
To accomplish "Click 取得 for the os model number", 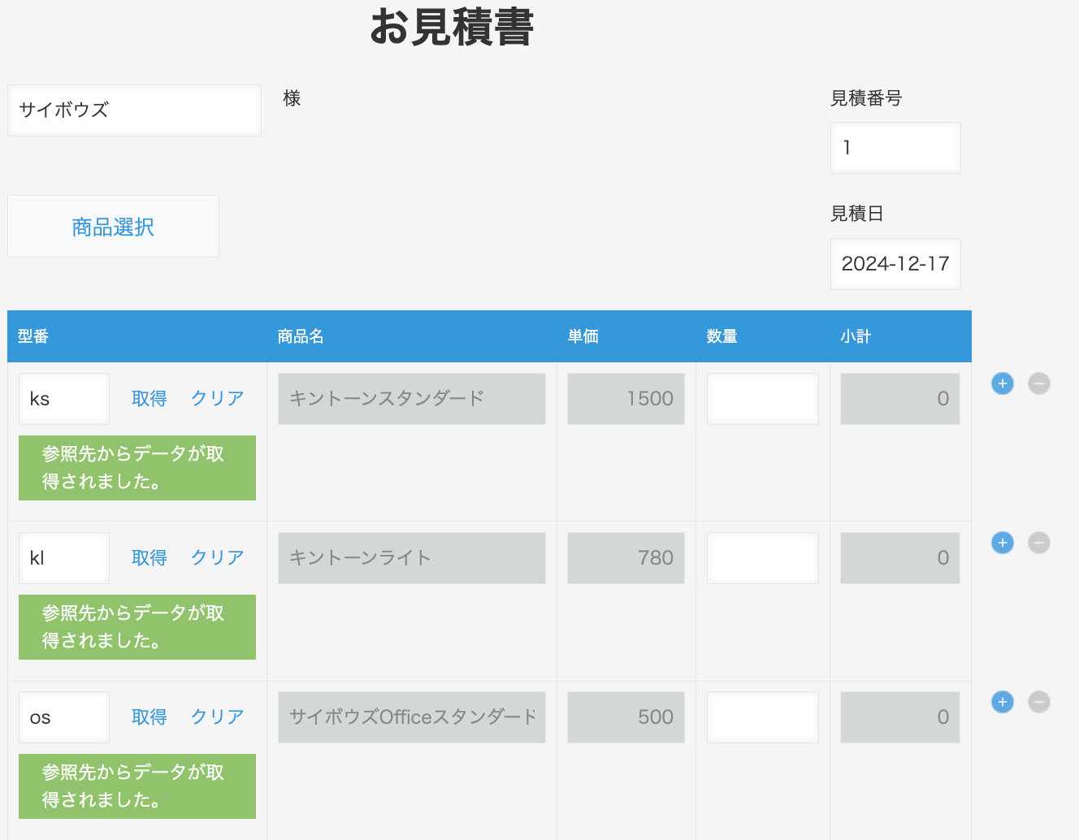I will 149,717.
